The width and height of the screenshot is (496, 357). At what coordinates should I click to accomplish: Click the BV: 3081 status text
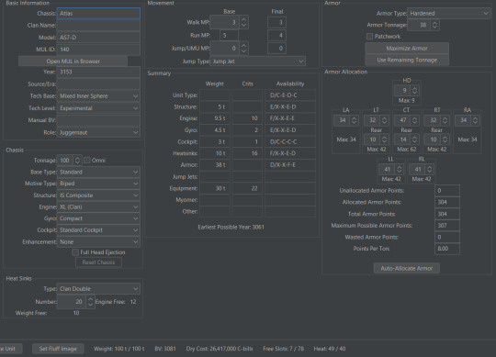pyautogui.click(x=165, y=349)
